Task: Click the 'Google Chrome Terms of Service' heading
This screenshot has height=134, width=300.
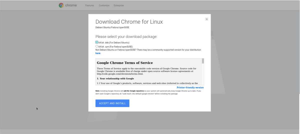Action: [125, 63]
